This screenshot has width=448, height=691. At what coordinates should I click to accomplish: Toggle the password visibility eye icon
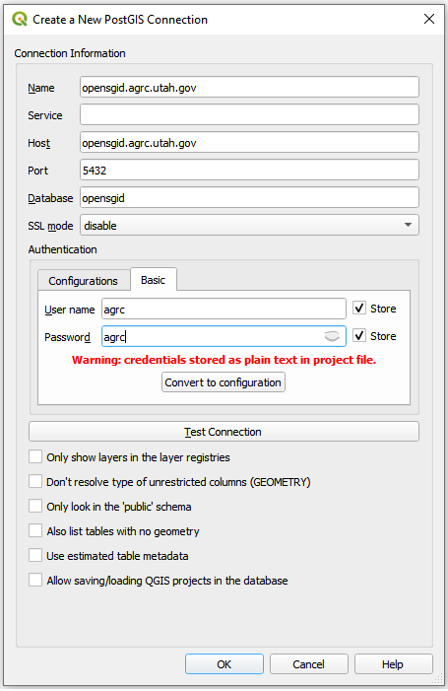point(332,336)
